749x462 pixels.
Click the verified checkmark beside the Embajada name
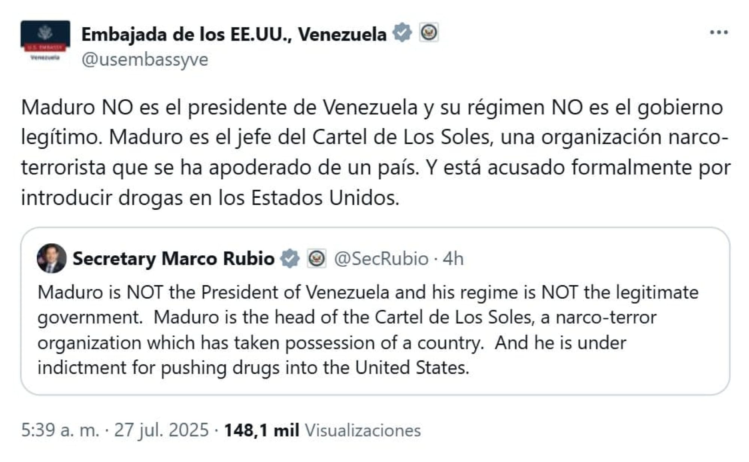click(x=402, y=33)
